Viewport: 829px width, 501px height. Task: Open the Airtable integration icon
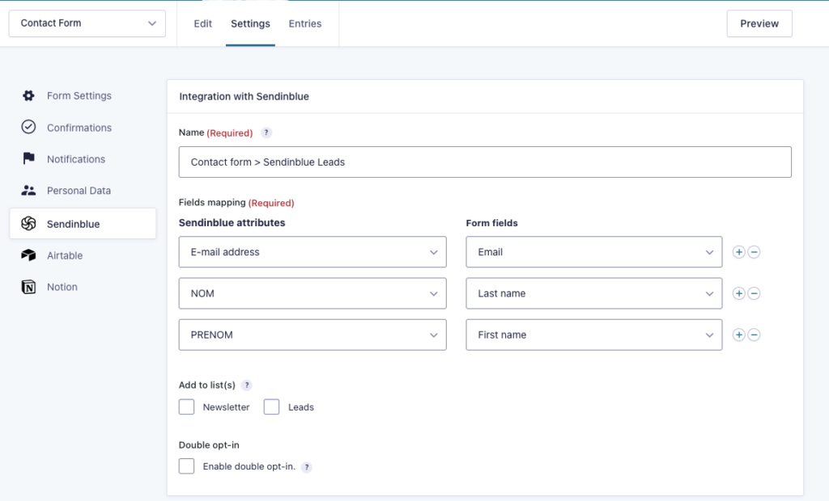(x=28, y=255)
